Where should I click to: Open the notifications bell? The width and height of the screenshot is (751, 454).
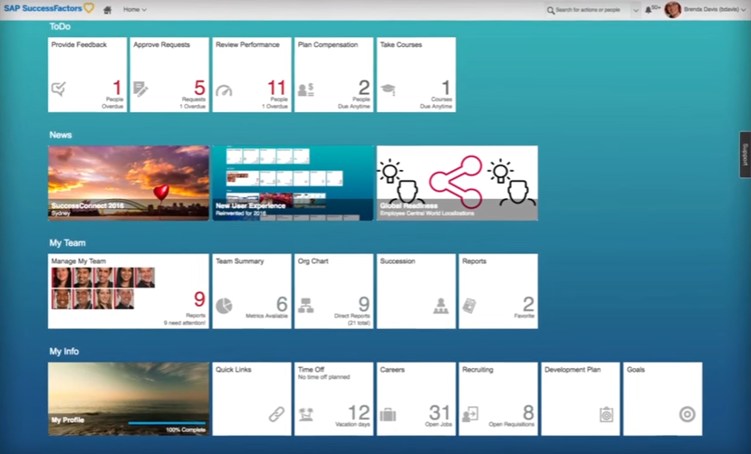pos(649,10)
